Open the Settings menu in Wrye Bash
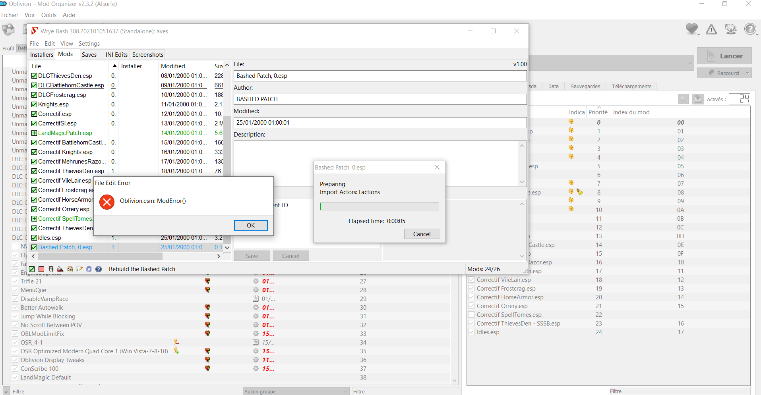Image resolution: width=761 pixels, height=395 pixels. tap(89, 44)
